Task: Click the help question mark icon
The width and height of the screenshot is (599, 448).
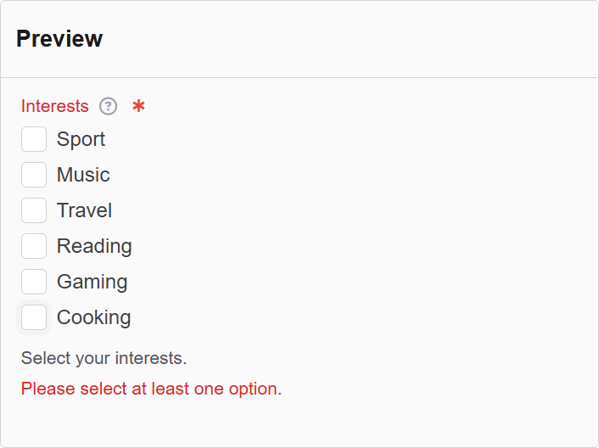Action: click(x=108, y=106)
